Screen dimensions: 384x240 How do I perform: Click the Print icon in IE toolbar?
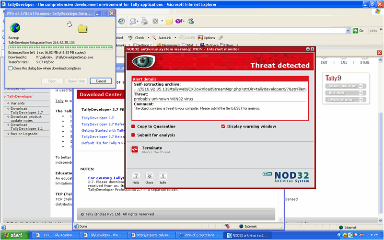144,21
